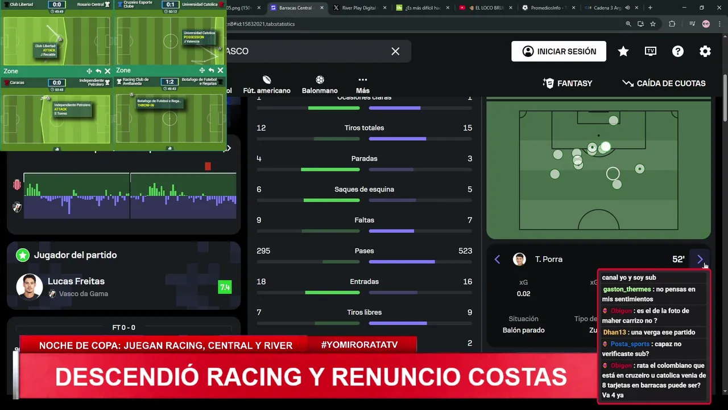The image size is (728, 410).
Task: Click the Entradas stat label
Action: [364, 282]
